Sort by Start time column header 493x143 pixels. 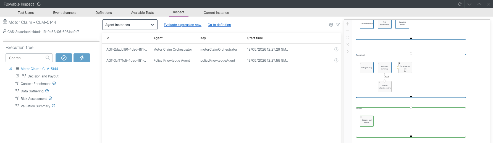pos(255,38)
